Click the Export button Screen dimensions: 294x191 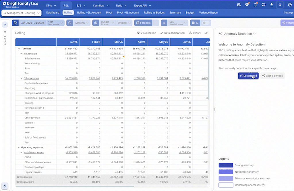195,33
